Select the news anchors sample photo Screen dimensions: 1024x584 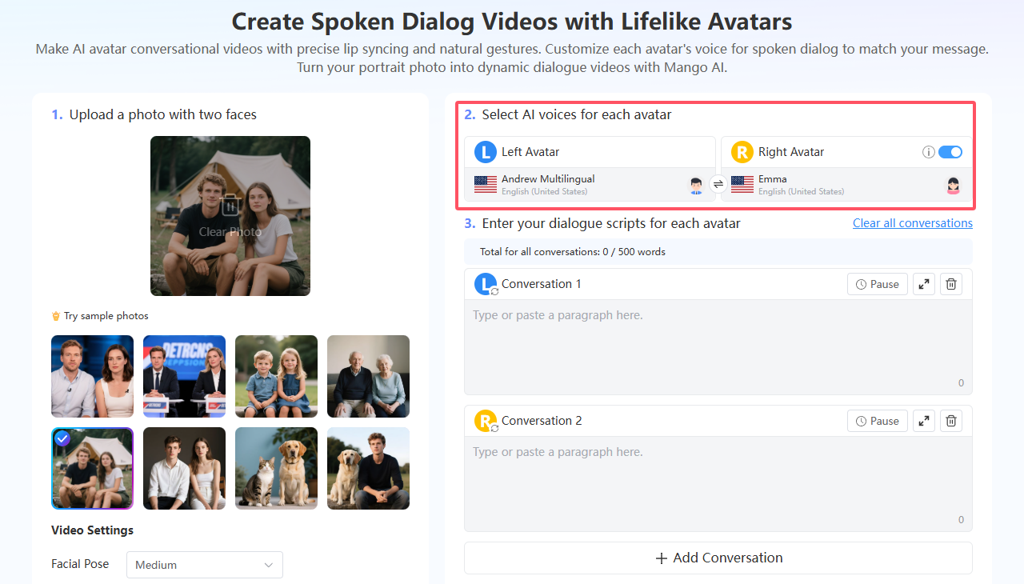tap(184, 376)
